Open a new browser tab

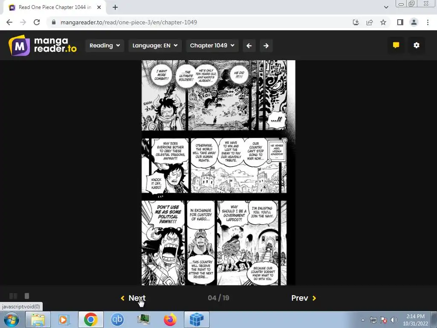click(x=115, y=7)
